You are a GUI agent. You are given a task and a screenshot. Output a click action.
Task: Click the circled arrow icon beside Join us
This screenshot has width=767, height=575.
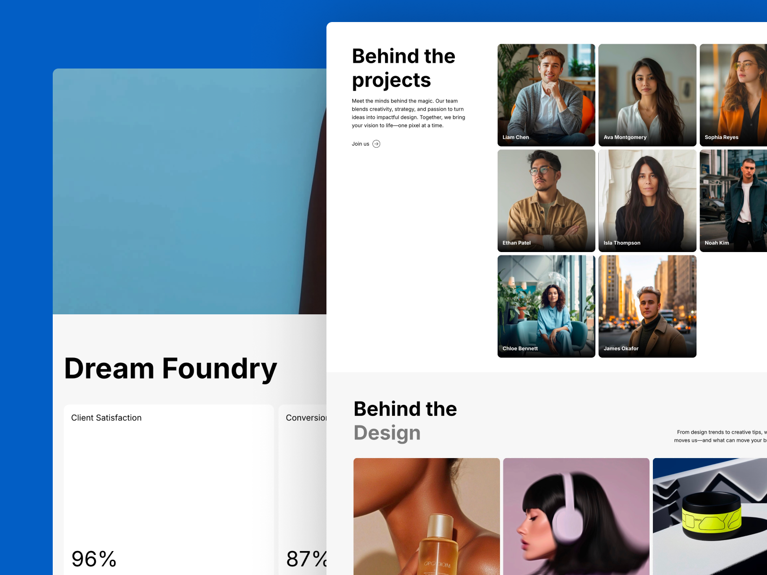point(376,144)
